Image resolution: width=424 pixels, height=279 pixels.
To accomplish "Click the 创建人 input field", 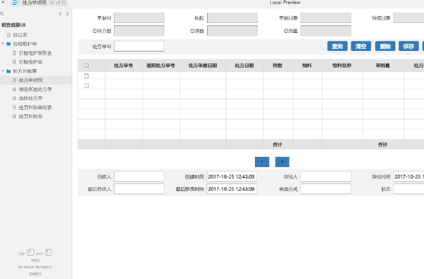I will [139, 177].
